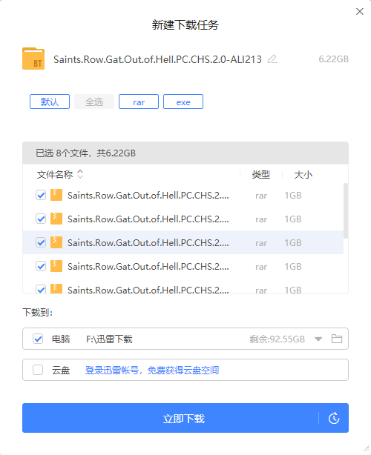371x455 pixels.
Task: Click the 类型 column header
Action: coord(261,174)
